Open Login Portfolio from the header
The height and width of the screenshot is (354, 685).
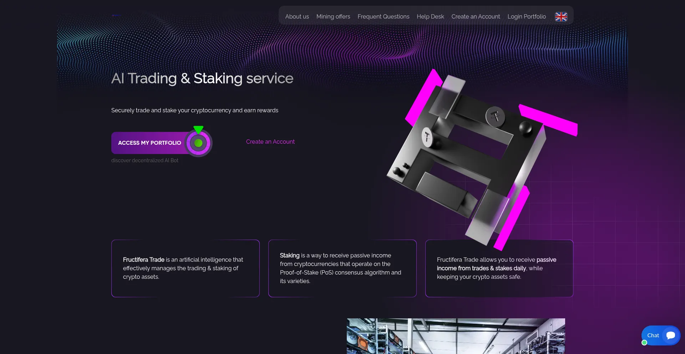point(527,16)
